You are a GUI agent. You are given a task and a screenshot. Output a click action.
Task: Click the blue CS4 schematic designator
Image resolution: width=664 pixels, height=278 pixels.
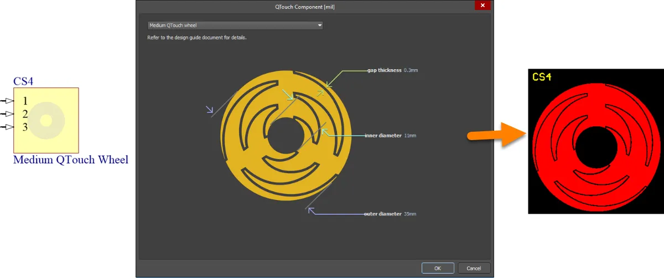(x=23, y=81)
